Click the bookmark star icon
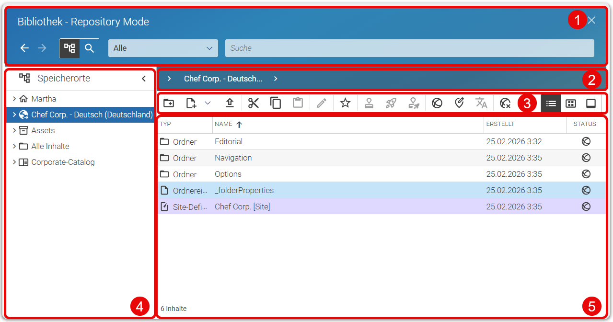The image size is (613, 322). pos(345,103)
